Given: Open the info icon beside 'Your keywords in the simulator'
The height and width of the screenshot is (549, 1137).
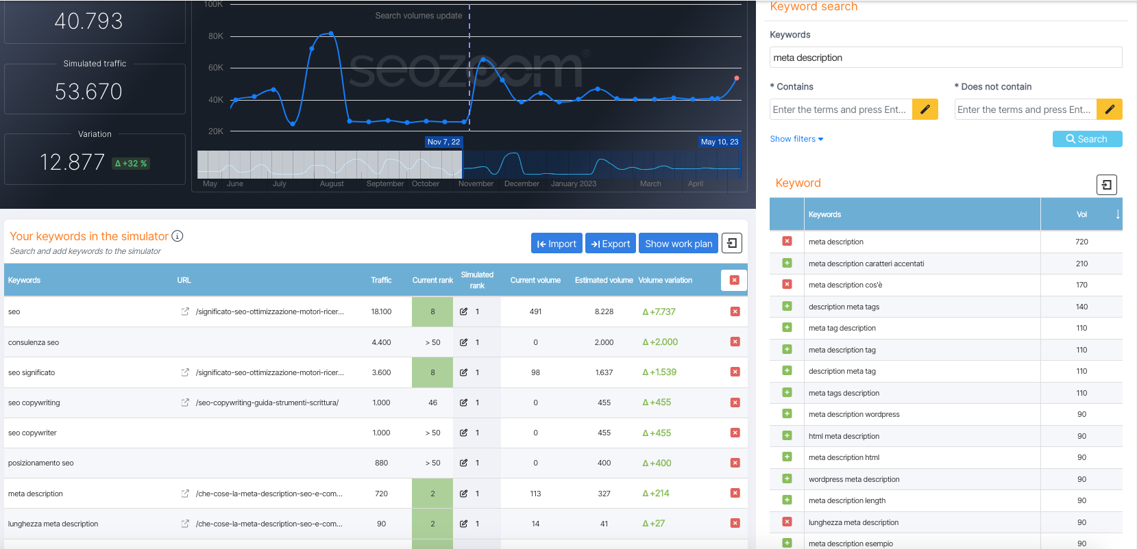Looking at the screenshot, I should 178,236.
